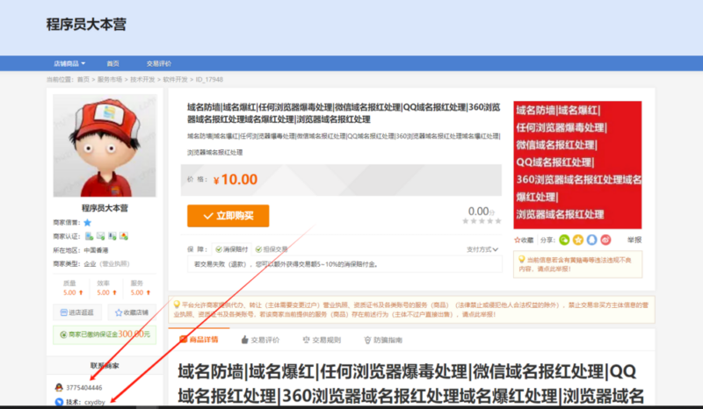The image size is (703, 409).
Task: Click 首页 in the breadcrumb
Action: (83, 79)
